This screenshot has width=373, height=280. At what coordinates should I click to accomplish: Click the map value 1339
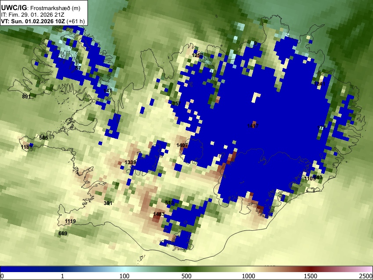click(130, 162)
